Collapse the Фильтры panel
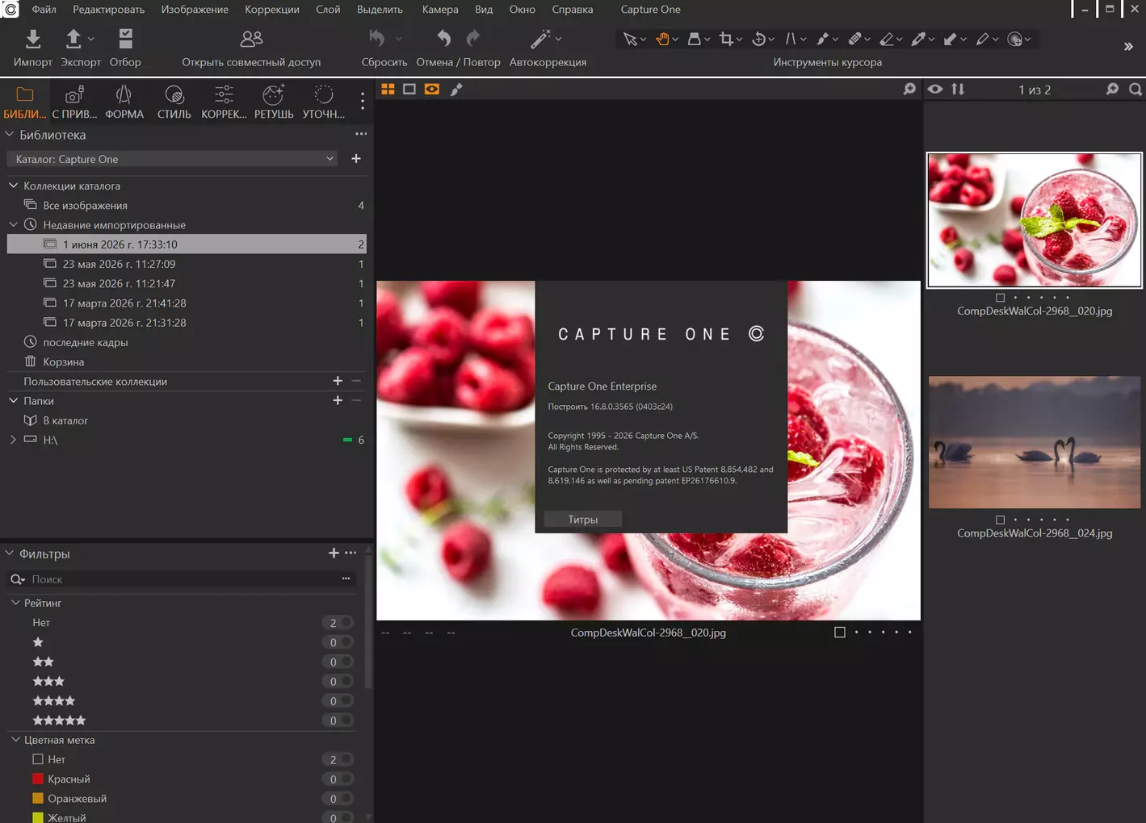Screen dimensions: 1146x823 (x=10, y=554)
